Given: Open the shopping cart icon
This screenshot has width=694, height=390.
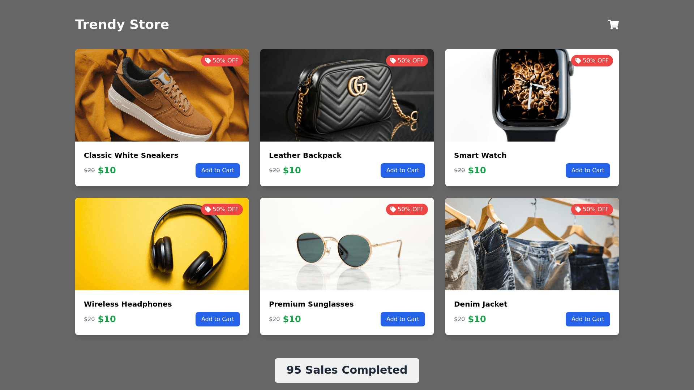Looking at the screenshot, I should [x=613, y=25].
